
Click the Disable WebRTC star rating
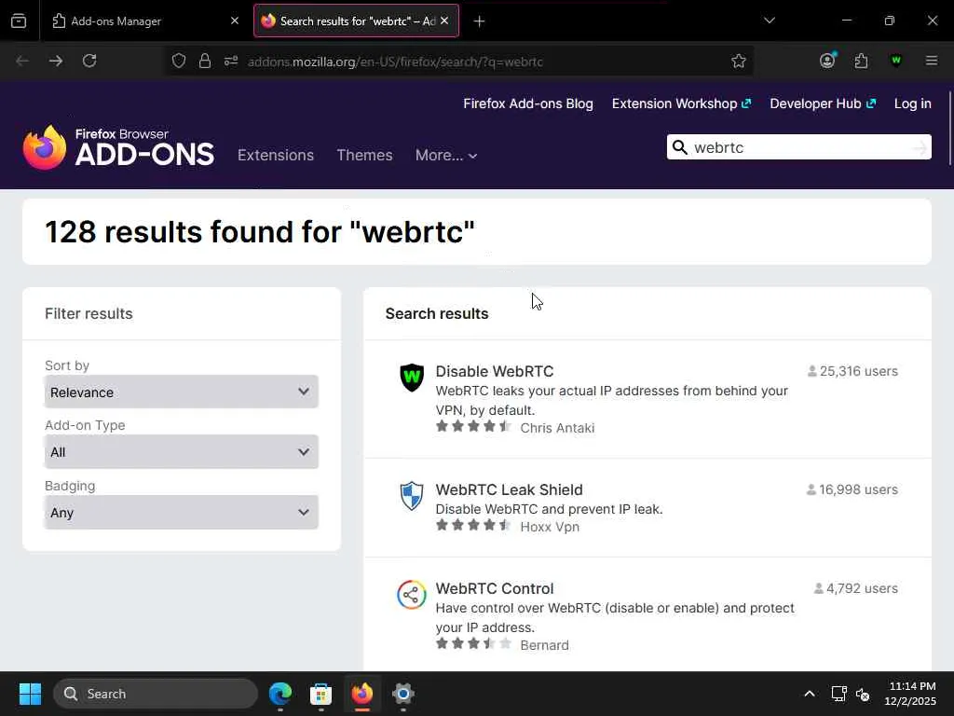point(473,426)
